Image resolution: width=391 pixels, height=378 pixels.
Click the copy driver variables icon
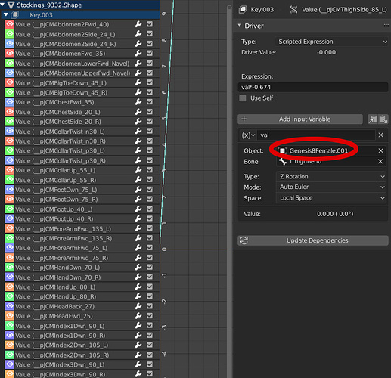[x=373, y=119]
